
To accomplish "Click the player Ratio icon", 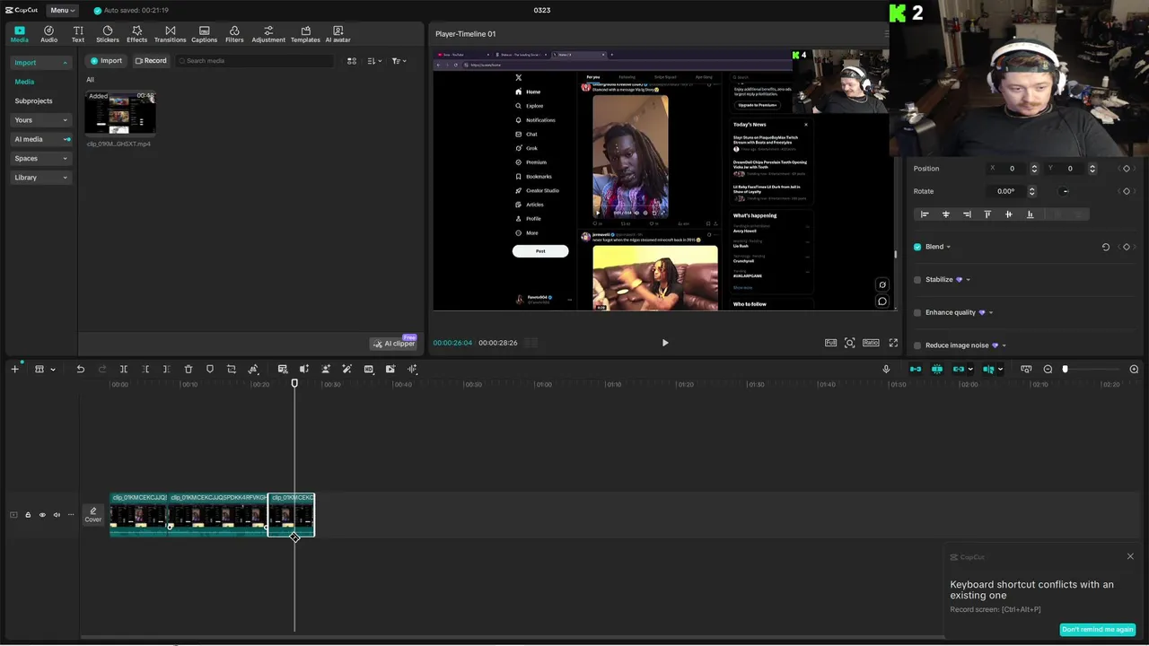I will [x=871, y=343].
